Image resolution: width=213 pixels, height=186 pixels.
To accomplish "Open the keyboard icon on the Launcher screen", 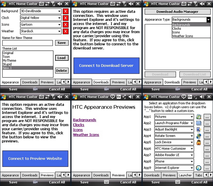I will pyautogui.click(x=178, y=182).
